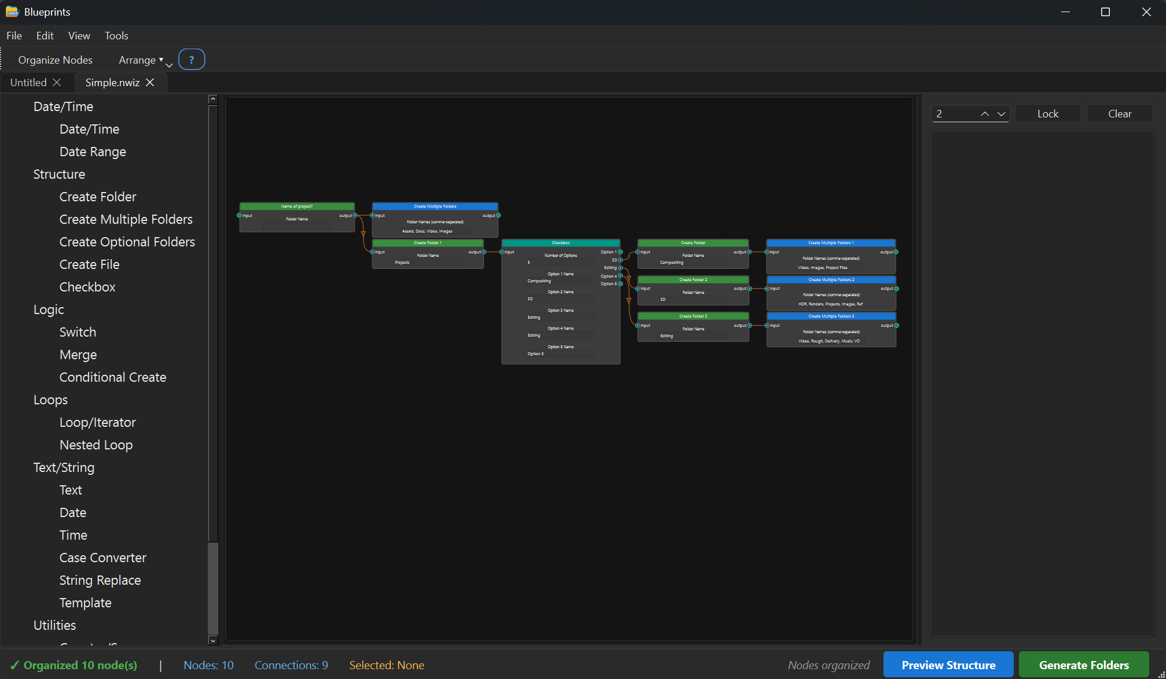Click output port of Create Multiple Folders 1 node
The image size is (1166, 679).
coord(896,252)
